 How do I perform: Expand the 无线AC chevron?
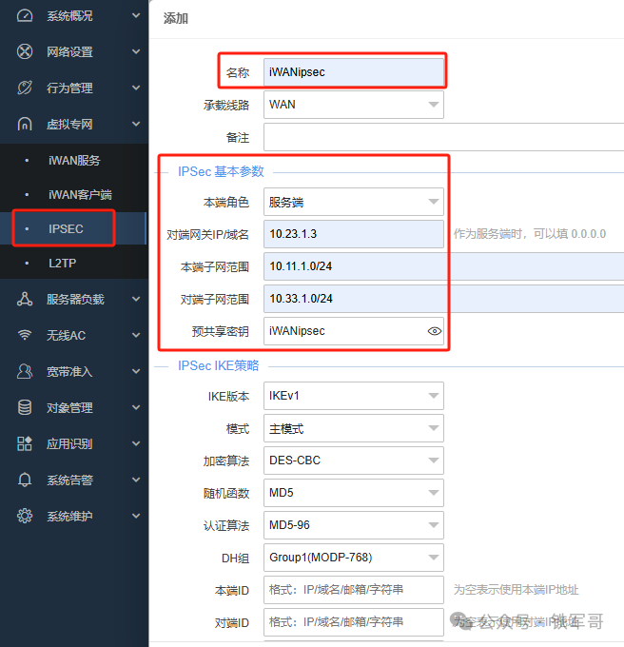pos(136,335)
